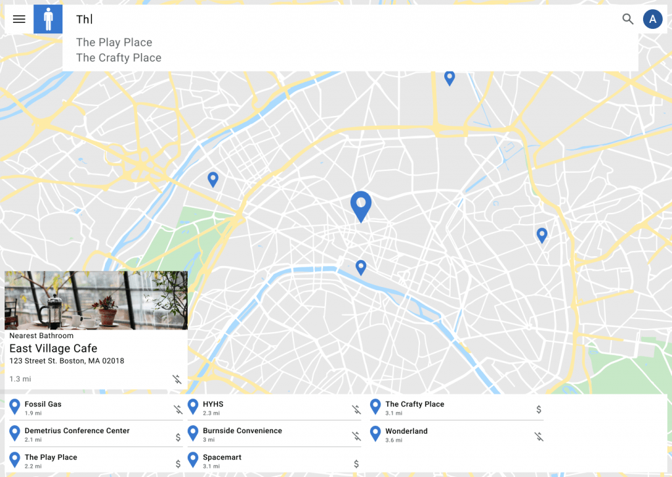
Task: Click the search field containing "Thl"
Action: pyautogui.click(x=328, y=20)
